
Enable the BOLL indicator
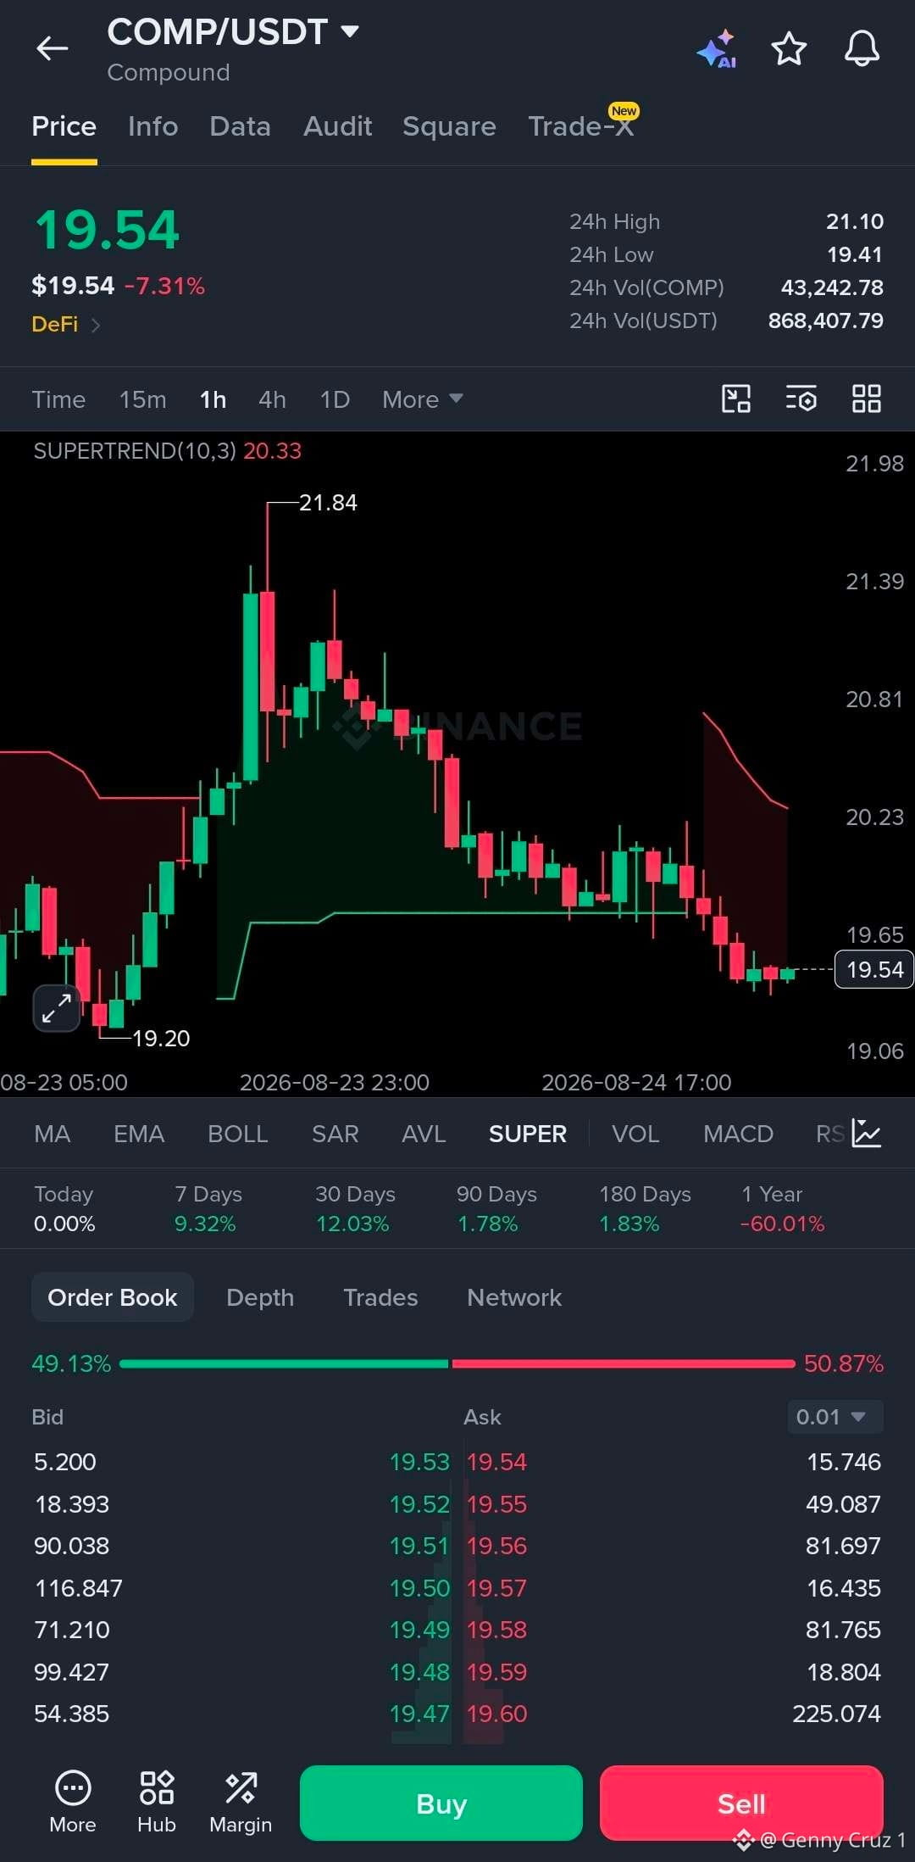pos(238,1134)
